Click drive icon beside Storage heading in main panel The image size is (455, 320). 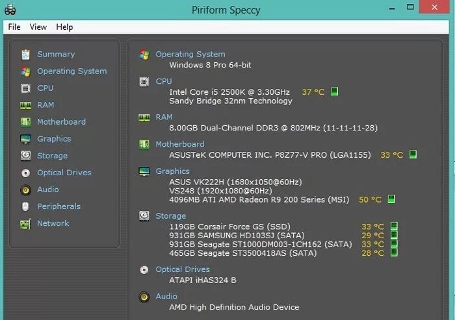[x=144, y=216]
